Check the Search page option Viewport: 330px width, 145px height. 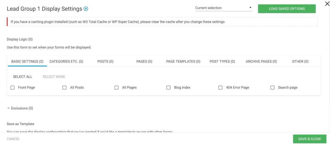272,87
